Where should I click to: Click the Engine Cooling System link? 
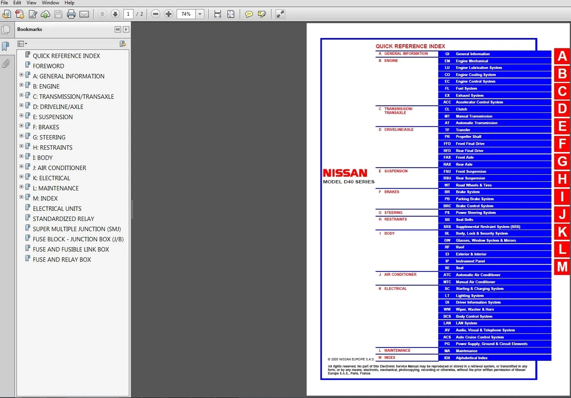coord(475,75)
